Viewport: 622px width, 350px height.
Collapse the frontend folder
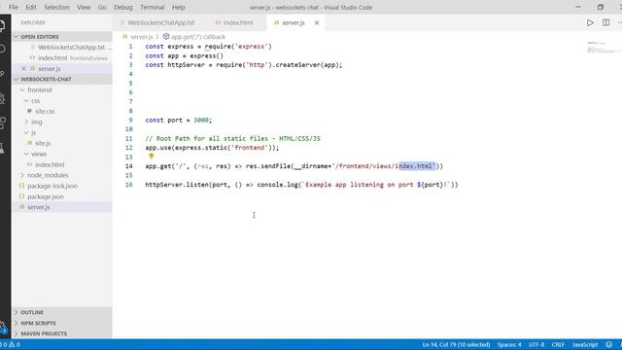(40, 90)
